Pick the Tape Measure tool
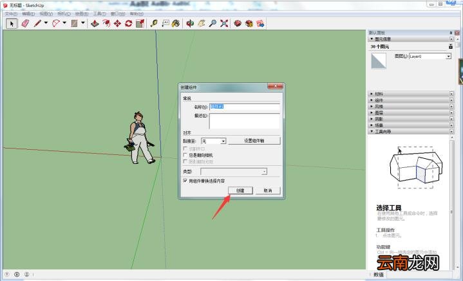This screenshot has height=281, width=463. 154,23
